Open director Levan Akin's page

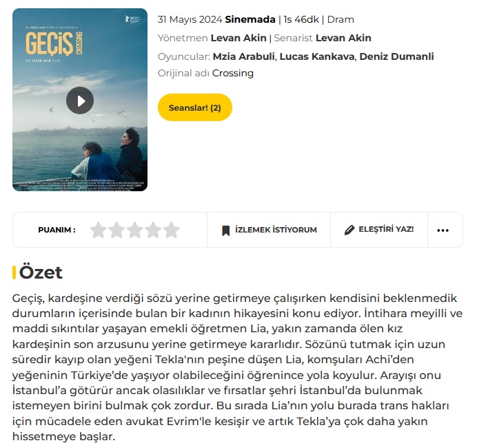[x=238, y=38]
